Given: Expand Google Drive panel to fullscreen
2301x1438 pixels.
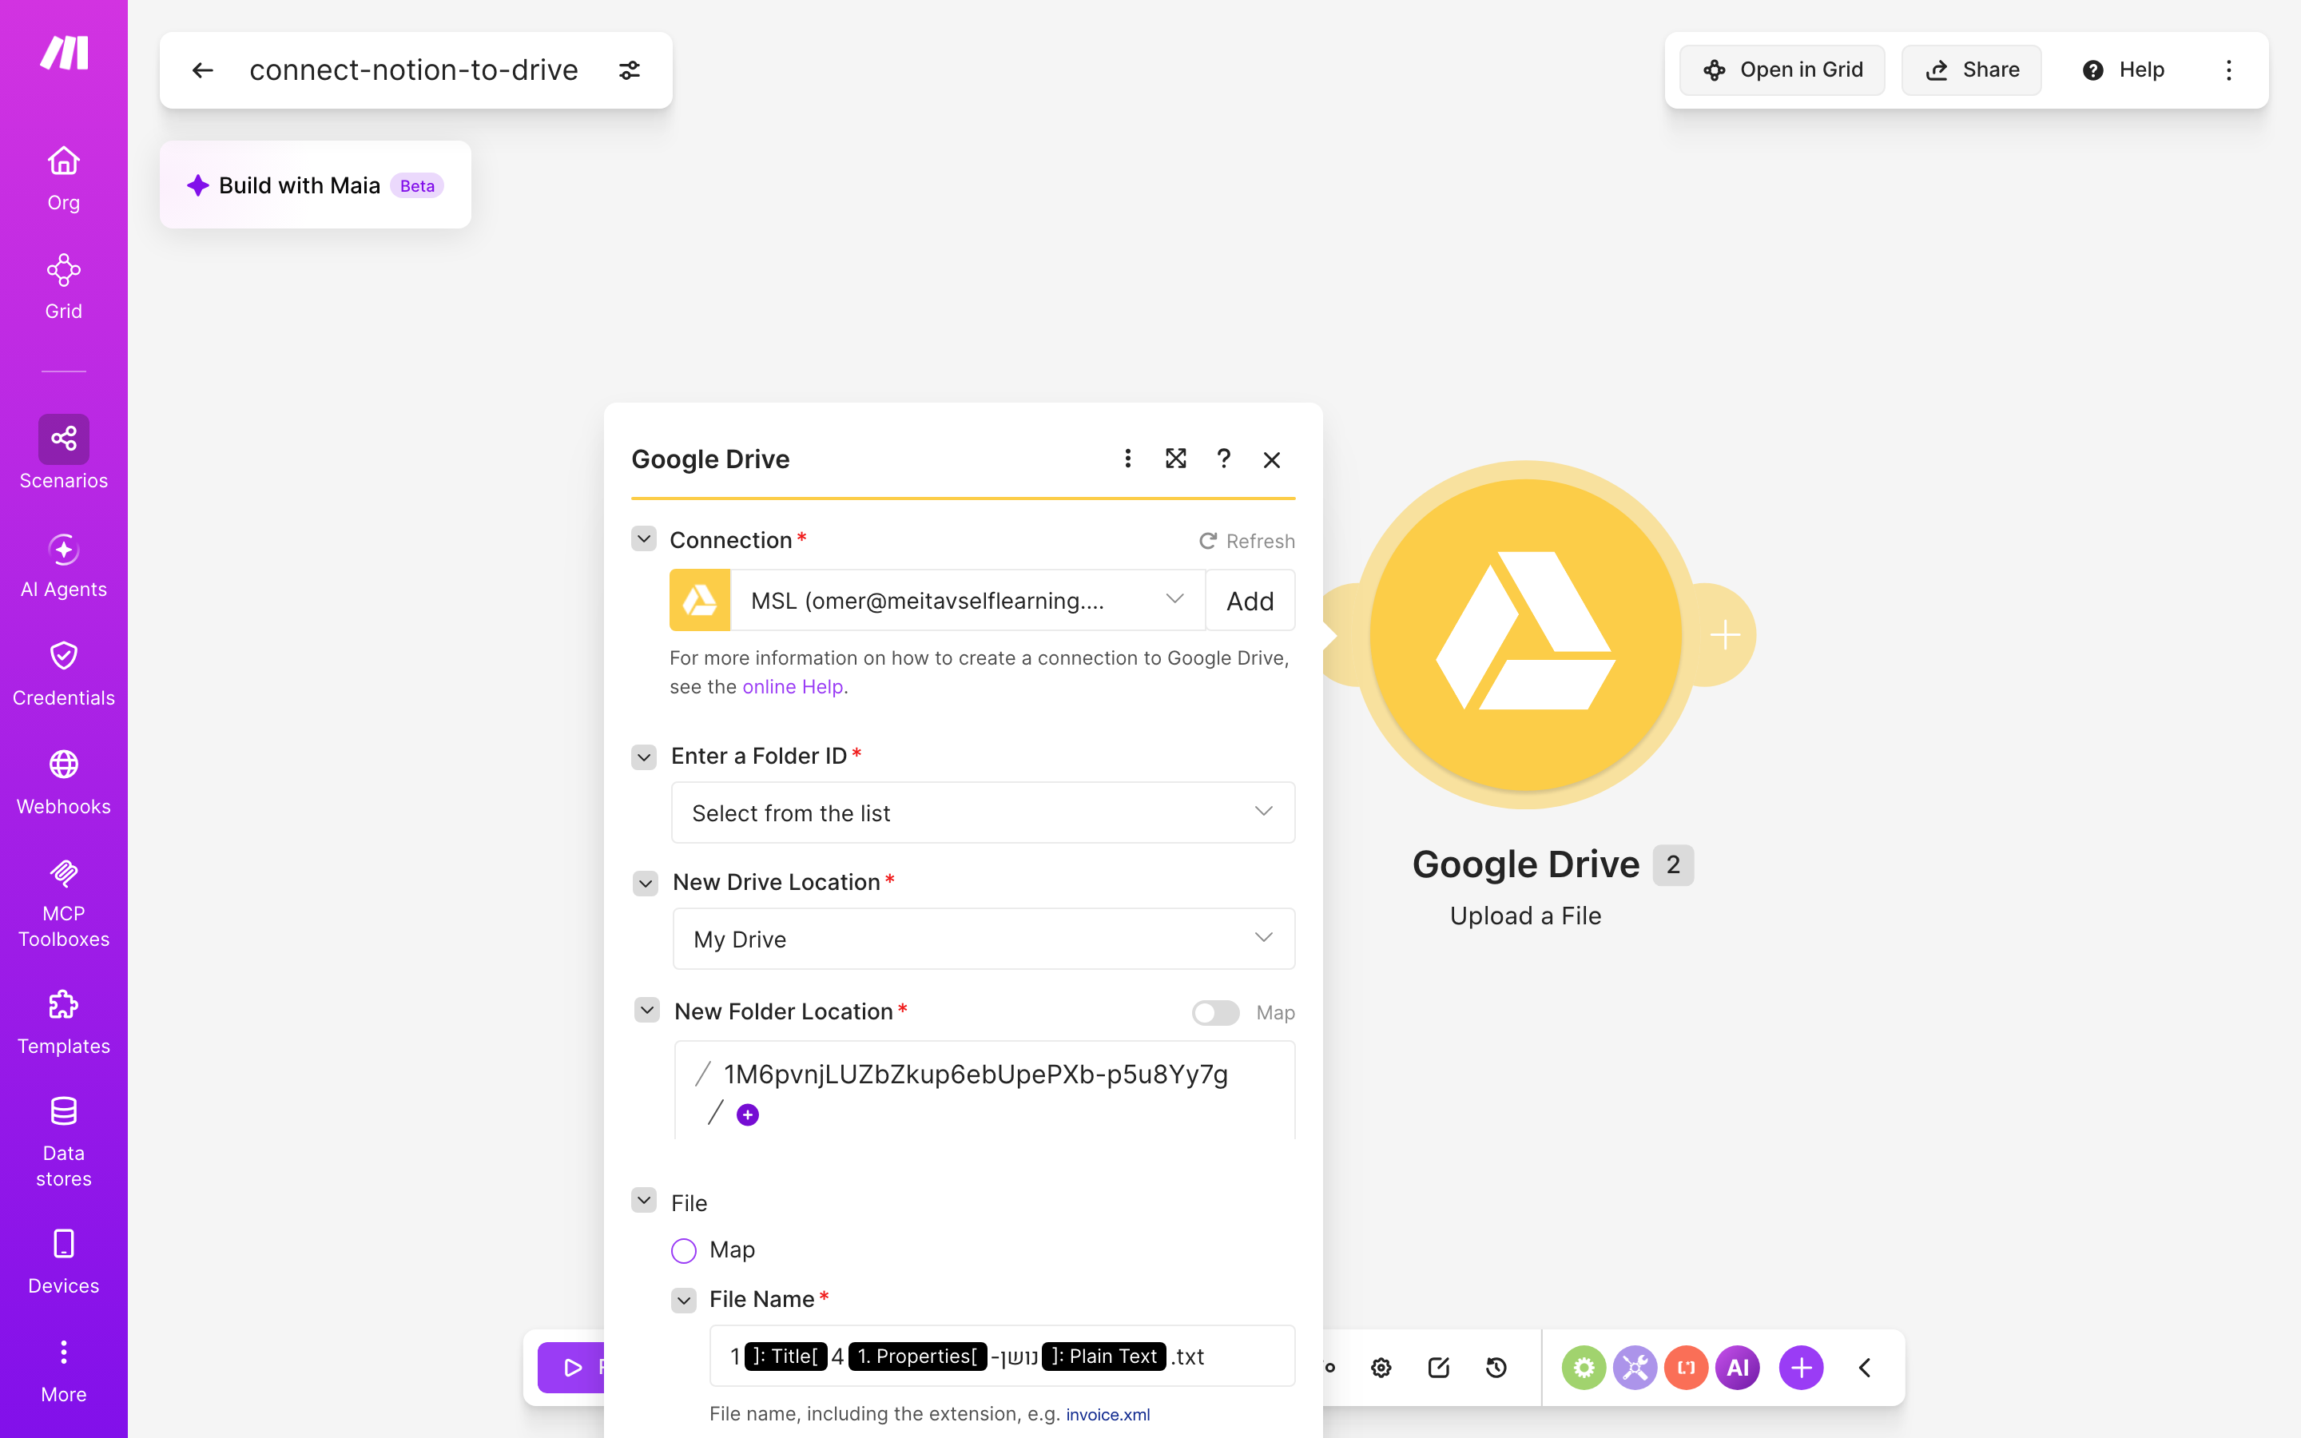Looking at the screenshot, I should 1176,459.
